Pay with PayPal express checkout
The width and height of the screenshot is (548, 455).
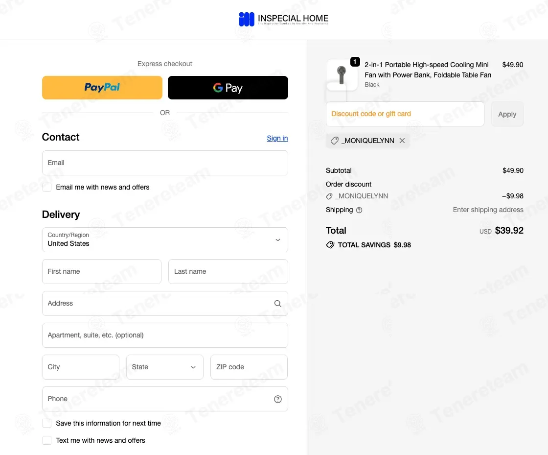coord(102,88)
